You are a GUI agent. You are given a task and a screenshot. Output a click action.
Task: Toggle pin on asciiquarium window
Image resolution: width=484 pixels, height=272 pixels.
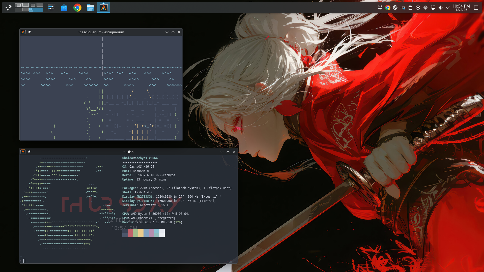[x=29, y=32]
